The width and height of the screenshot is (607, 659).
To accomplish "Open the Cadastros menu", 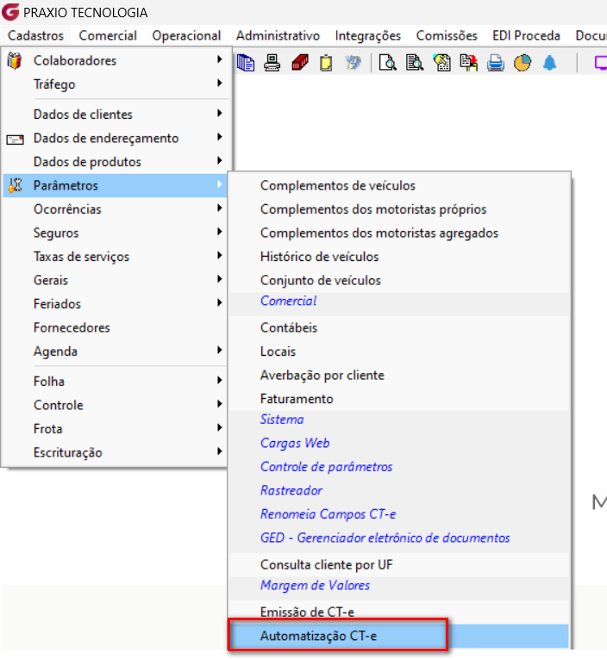I will pyautogui.click(x=35, y=35).
